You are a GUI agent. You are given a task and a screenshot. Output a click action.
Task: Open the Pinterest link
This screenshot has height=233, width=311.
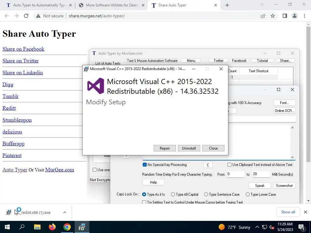[x=12, y=156]
